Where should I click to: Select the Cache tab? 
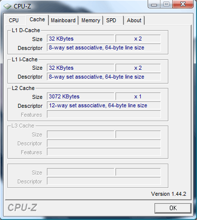[x=37, y=20]
